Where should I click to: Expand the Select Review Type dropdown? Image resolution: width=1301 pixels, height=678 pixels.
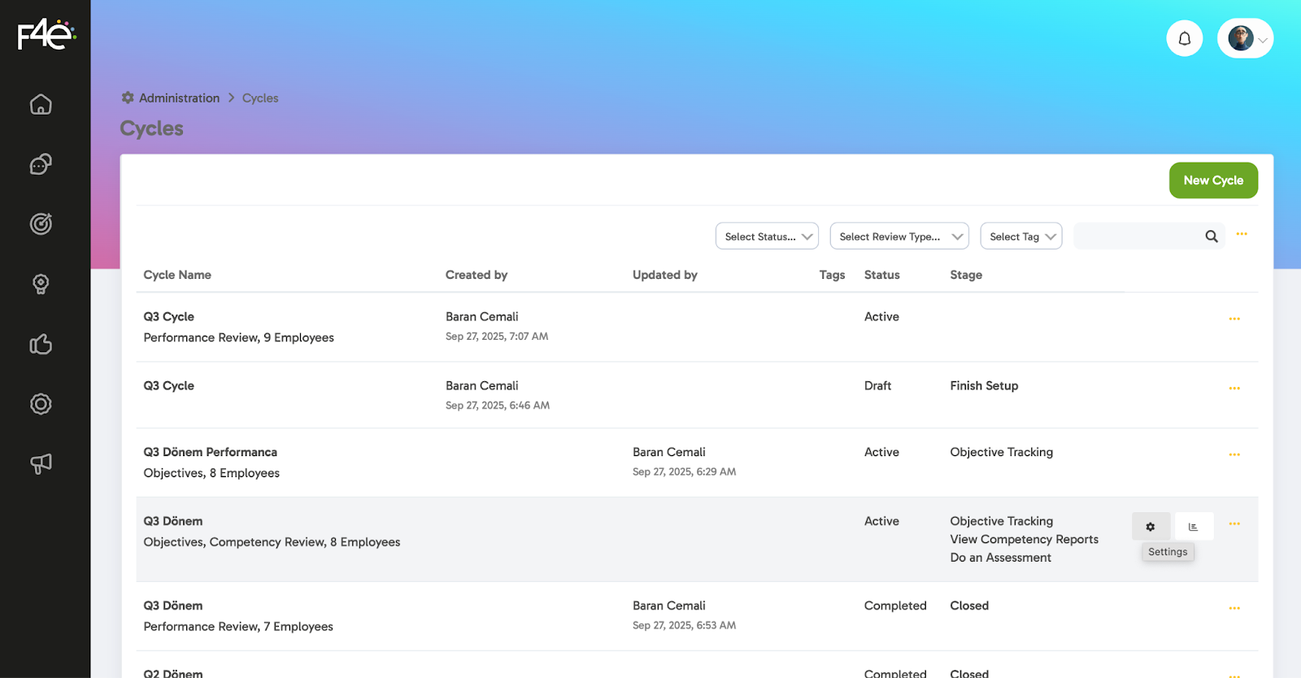pos(899,237)
